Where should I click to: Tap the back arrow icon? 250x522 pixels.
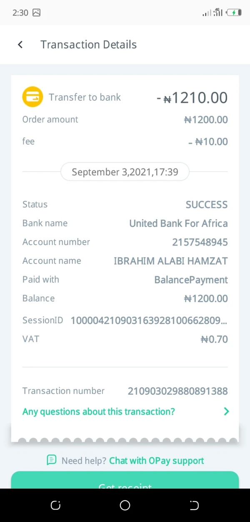point(20,45)
